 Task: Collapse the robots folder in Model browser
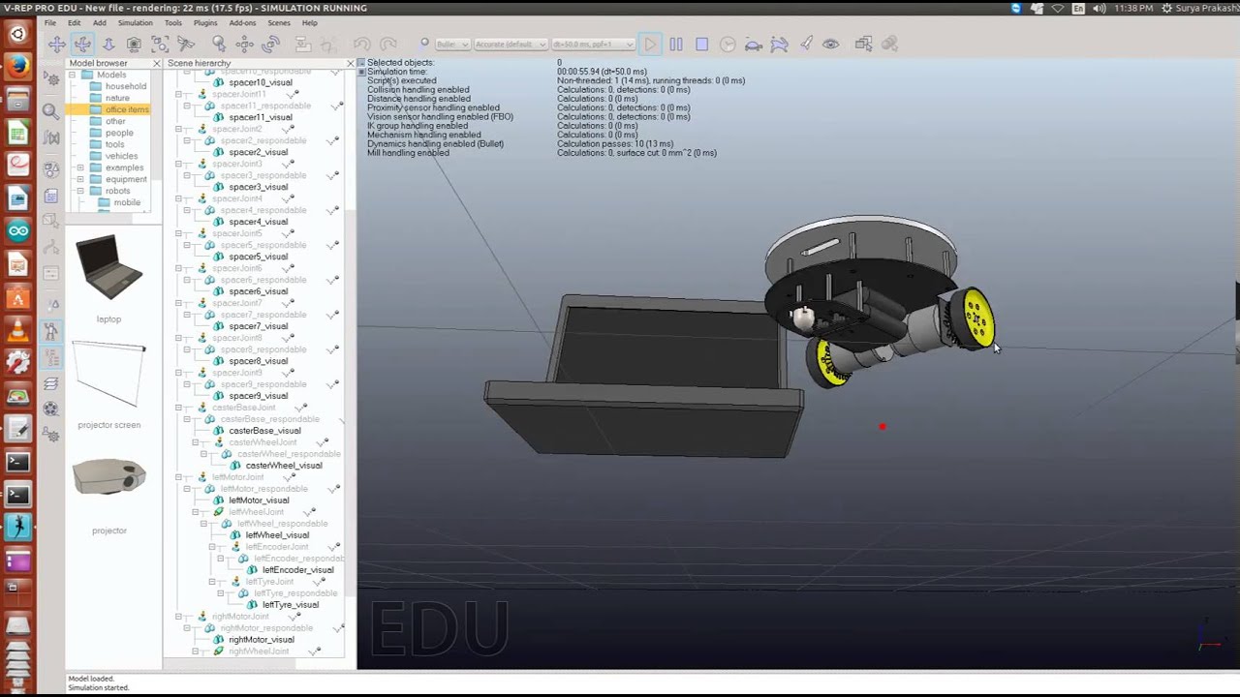(x=80, y=191)
